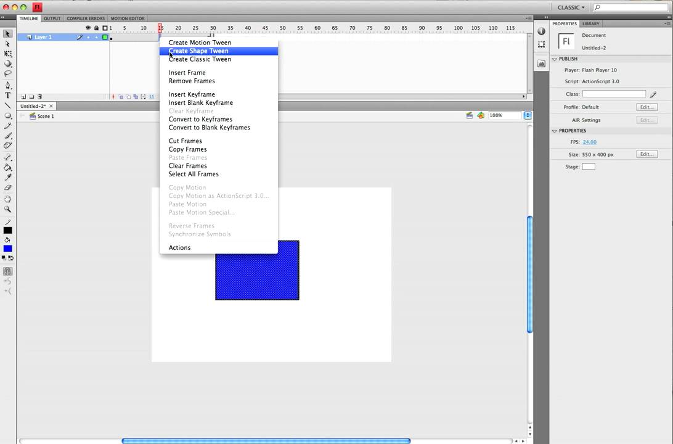The width and height of the screenshot is (673, 444).
Task: Switch to the MOTION EDITOR tab
Action: point(128,18)
